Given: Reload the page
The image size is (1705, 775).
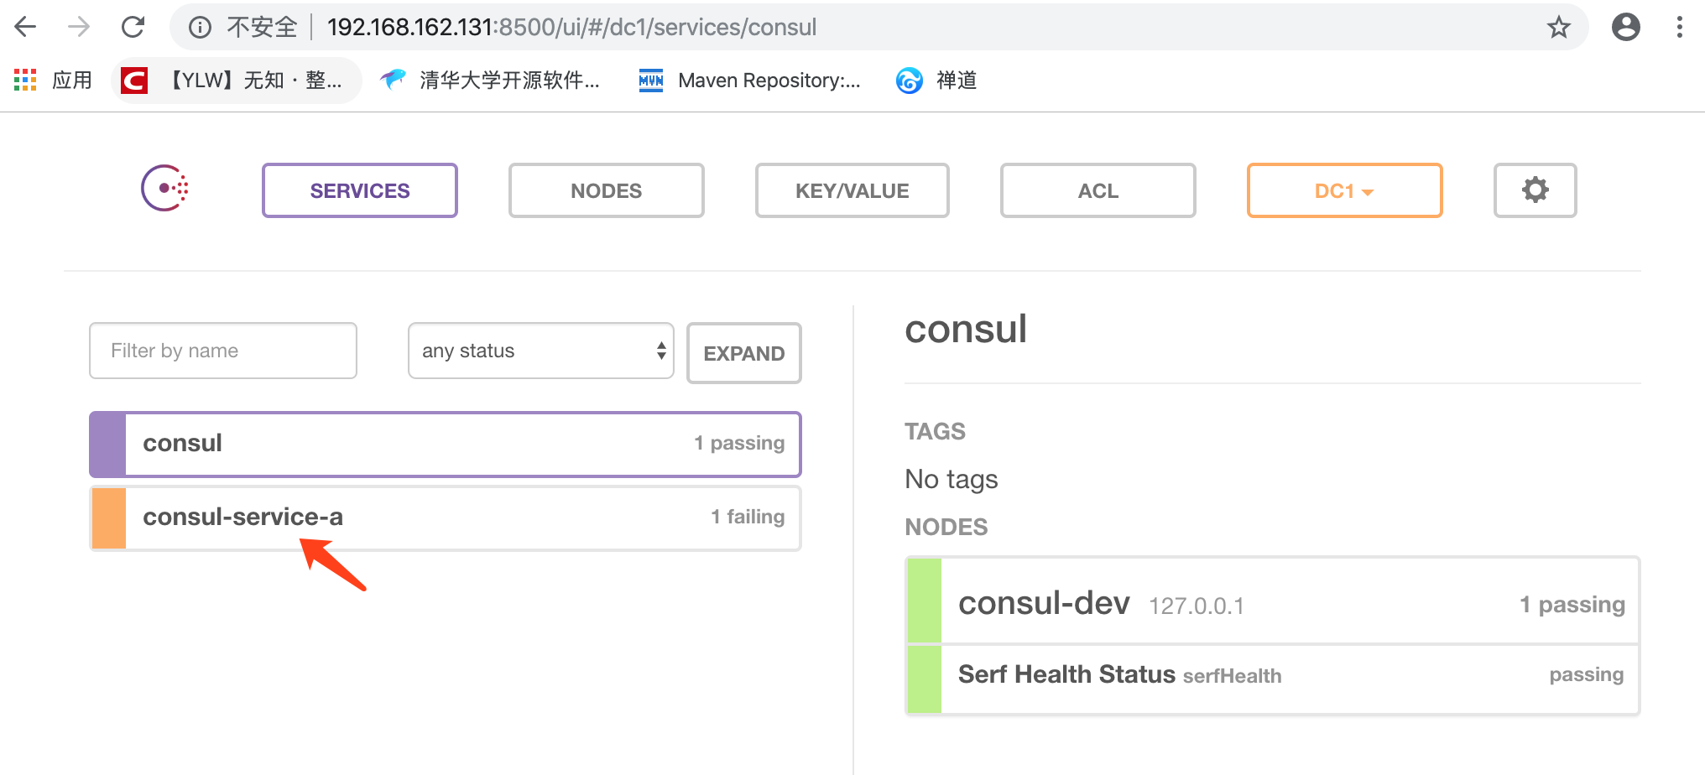Looking at the screenshot, I should coord(133,27).
